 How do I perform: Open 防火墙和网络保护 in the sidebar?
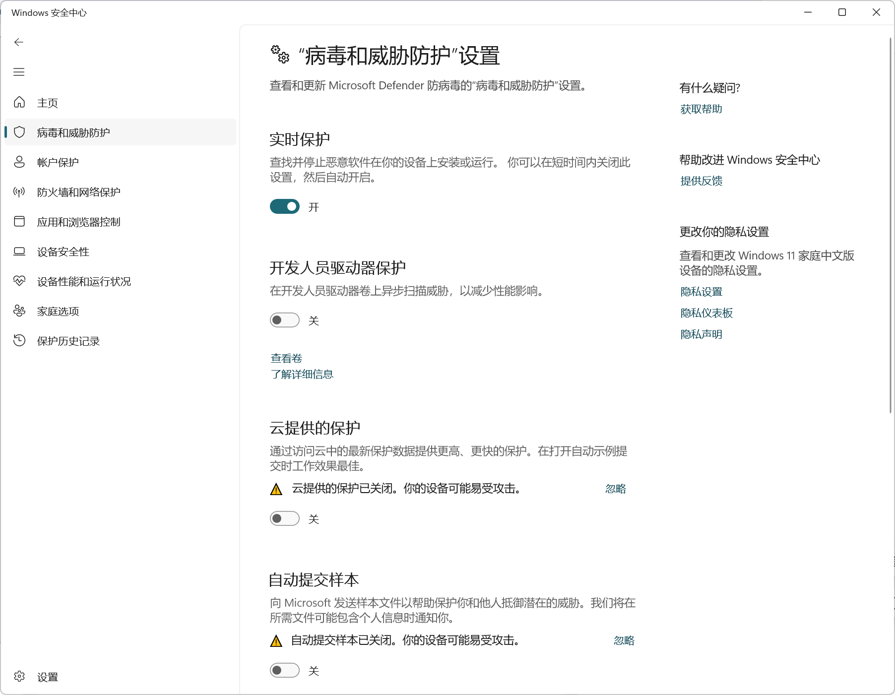pyautogui.click(x=120, y=192)
